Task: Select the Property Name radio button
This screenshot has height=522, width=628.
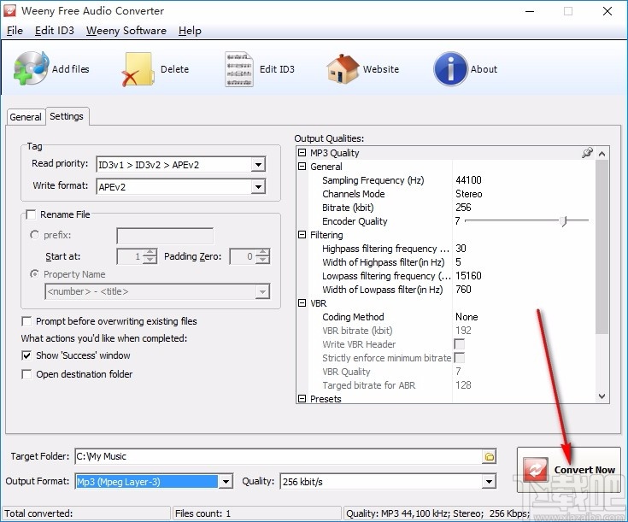Action: pos(35,274)
